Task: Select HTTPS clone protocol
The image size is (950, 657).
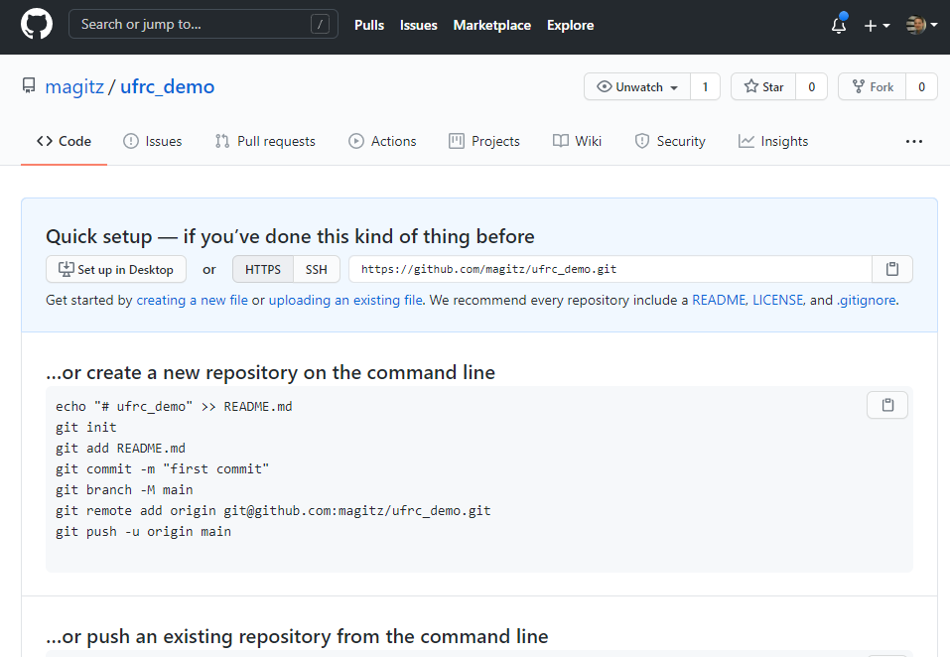Action: (x=262, y=270)
